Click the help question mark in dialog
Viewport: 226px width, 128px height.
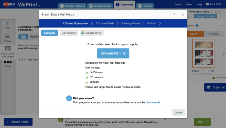point(174,14)
